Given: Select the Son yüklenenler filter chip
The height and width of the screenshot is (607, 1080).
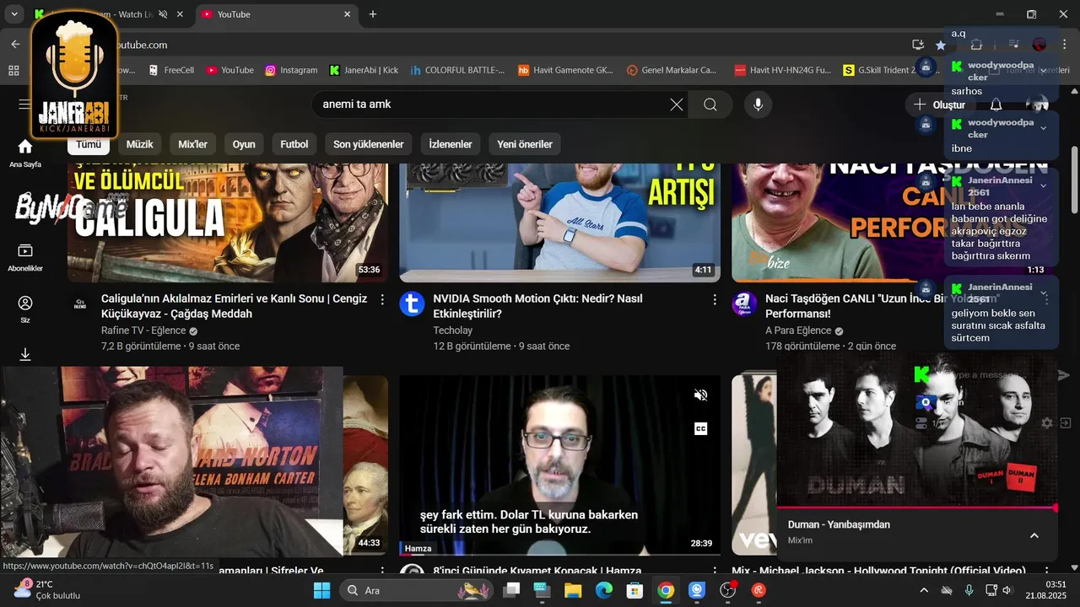Looking at the screenshot, I should 369,144.
